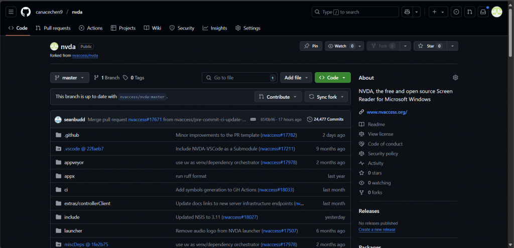The width and height of the screenshot is (514, 248).
Task: Open the canacechen9 owner link
Action: pyautogui.click(x=49, y=12)
